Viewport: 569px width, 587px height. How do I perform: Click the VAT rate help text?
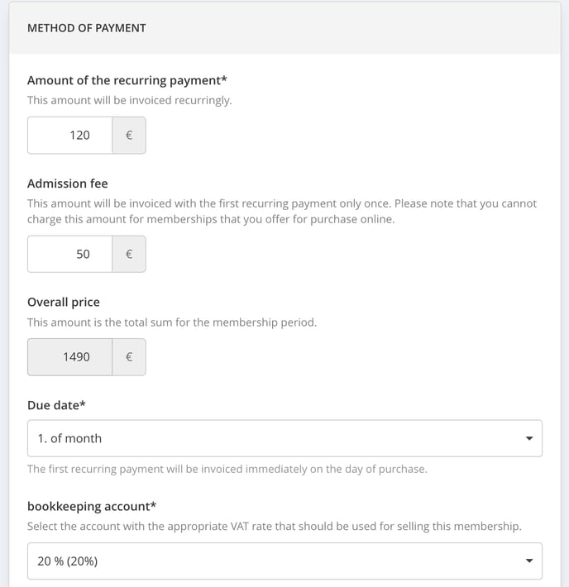[275, 527]
